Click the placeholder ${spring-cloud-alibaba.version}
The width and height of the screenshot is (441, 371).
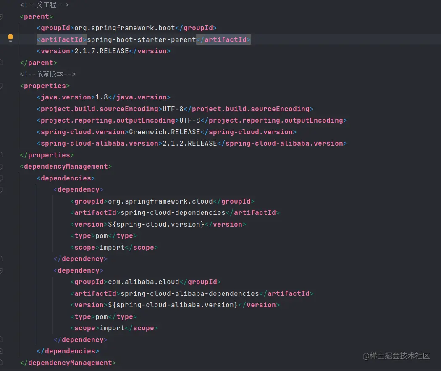173,305
